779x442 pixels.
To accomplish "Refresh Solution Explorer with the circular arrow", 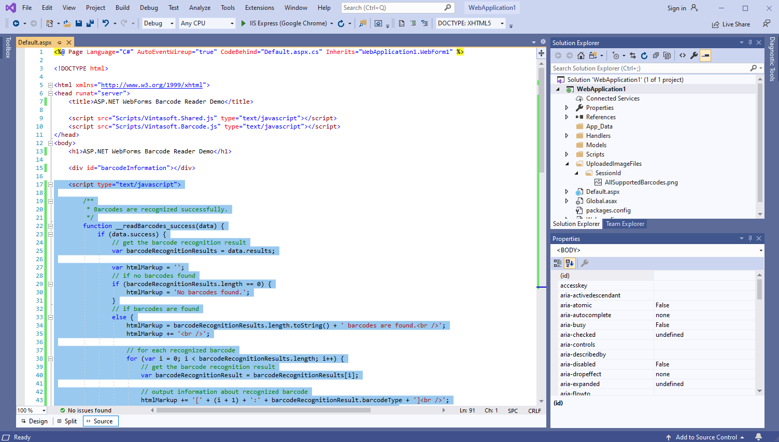I will tap(644, 55).
